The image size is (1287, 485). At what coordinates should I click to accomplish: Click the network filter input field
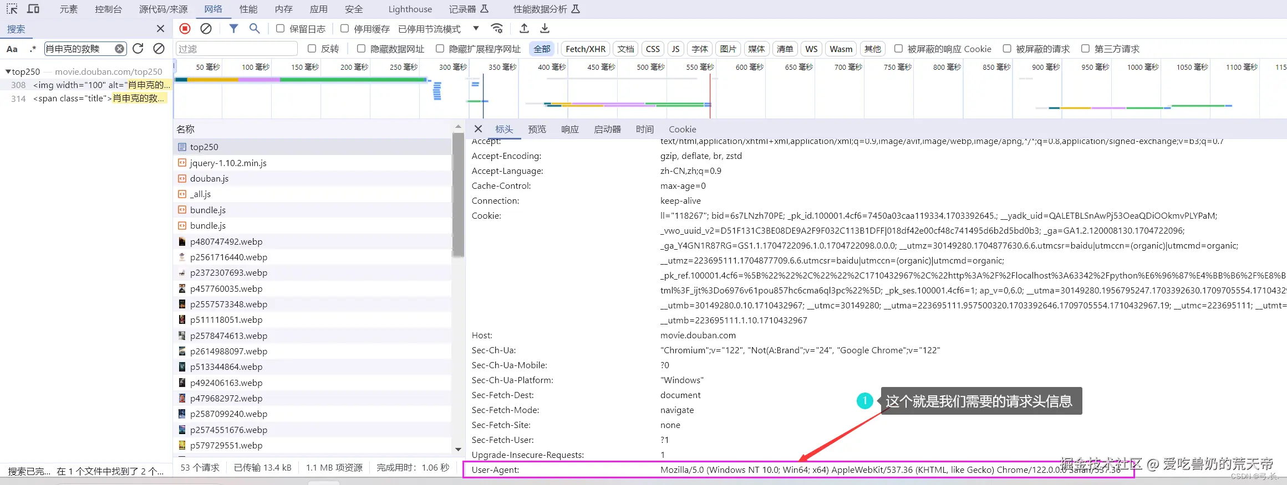coord(237,49)
